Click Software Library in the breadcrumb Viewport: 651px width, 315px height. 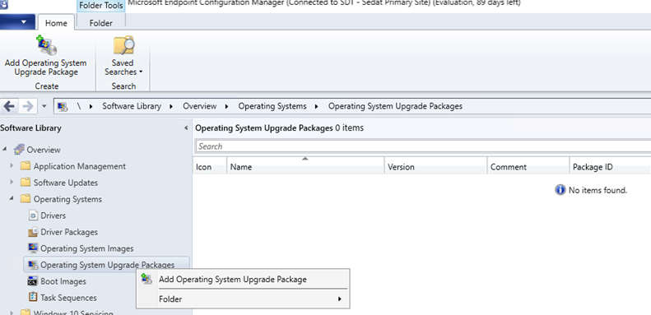point(132,106)
